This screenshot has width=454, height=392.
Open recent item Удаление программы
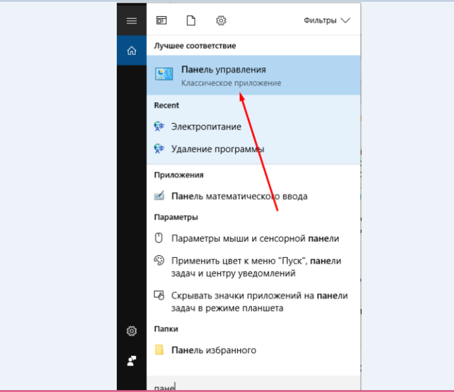(254, 149)
